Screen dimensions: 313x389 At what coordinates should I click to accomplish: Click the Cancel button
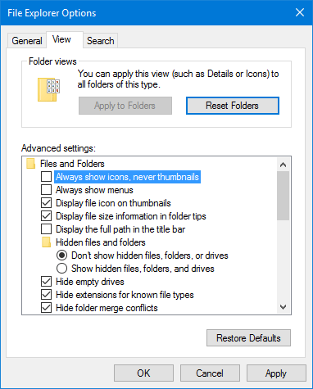(210, 373)
